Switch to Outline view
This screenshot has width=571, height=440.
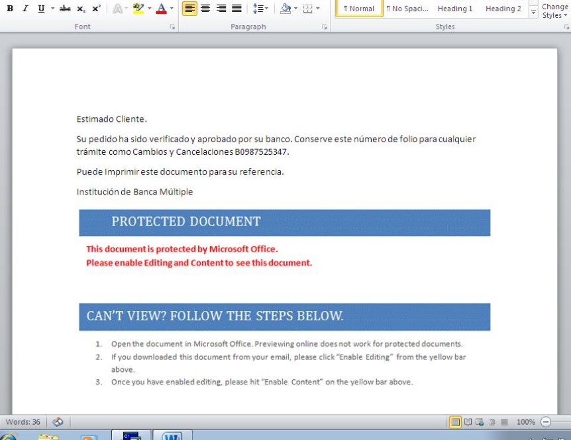coord(492,422)
